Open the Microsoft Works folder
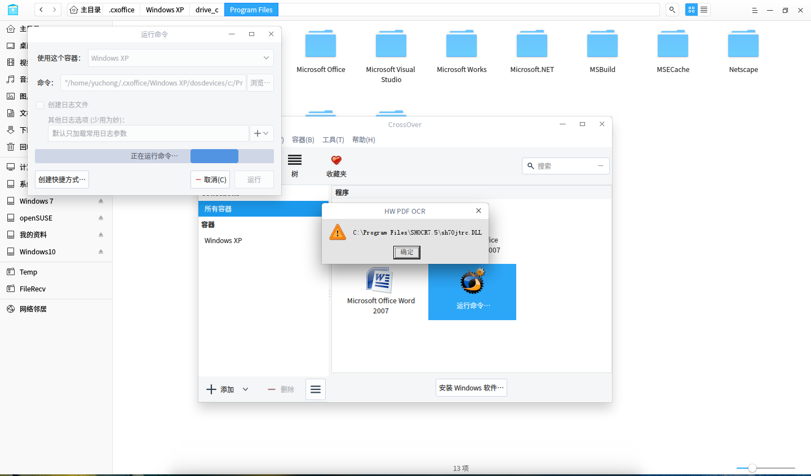Viewport: 811px width, 476px height. [462, 52]
